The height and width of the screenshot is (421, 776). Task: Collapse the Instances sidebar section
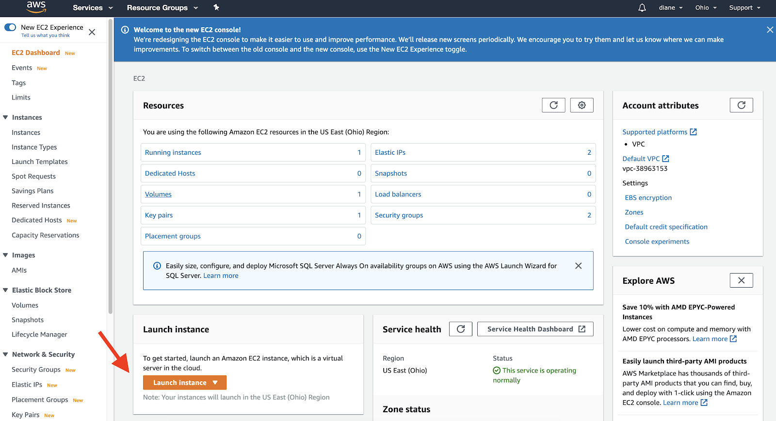click(x=5, y=117)
